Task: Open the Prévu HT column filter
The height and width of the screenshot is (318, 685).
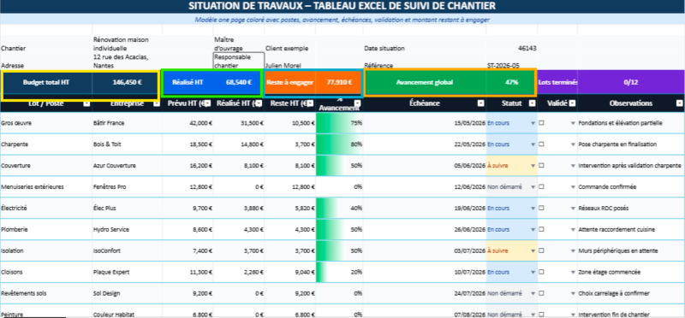Action: [x=207, y=103]
